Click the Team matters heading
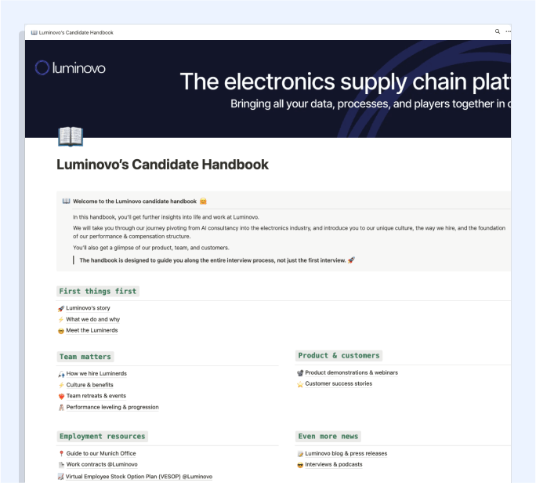536x483 pixels. tap(85, 357)
